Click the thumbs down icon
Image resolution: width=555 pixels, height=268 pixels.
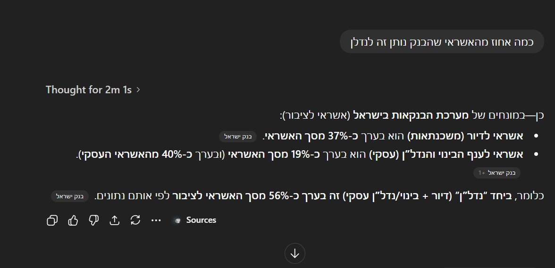[x=93, y=220]
